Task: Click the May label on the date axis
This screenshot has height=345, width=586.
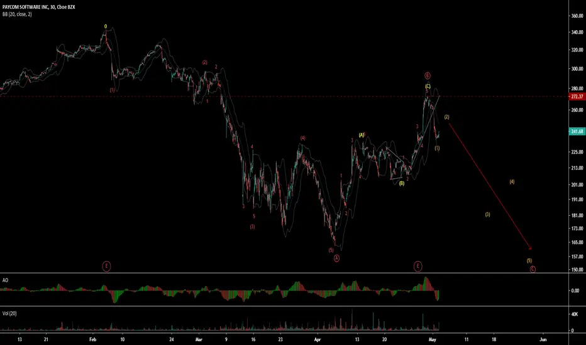Action: click(x=433, y=339)
